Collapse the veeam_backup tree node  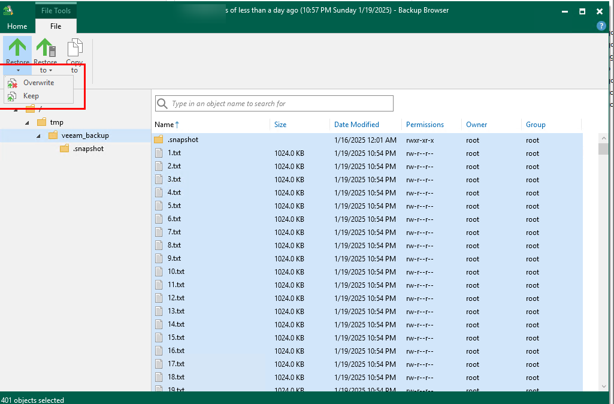coord(38,135)
